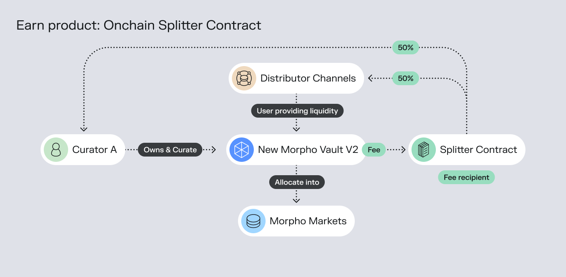The image size is (566, 277).
Task: Select the Morpho Markets text label
Action: [x=308, y=221]
